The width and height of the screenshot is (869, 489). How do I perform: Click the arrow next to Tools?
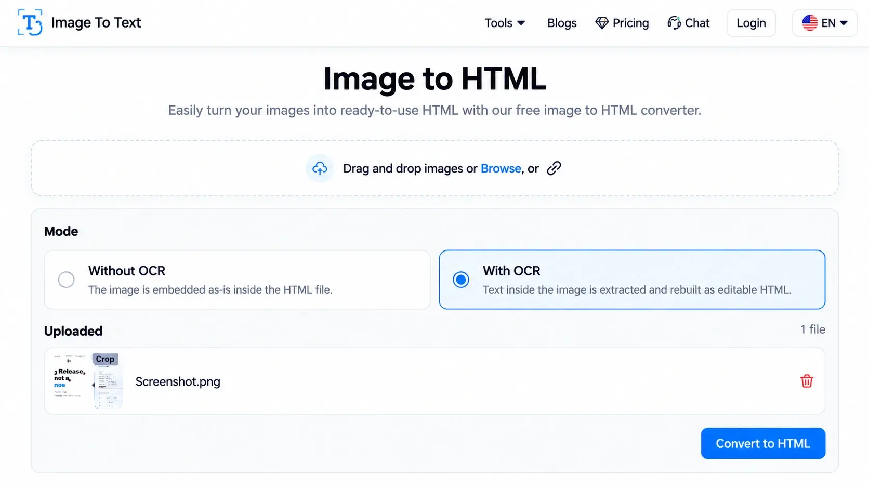[x=521, y=23]
